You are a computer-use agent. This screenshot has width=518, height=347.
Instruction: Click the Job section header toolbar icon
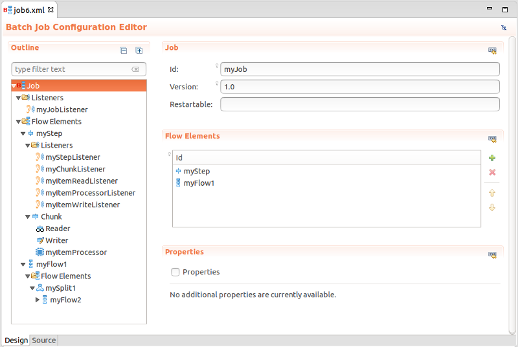(492, 50)
